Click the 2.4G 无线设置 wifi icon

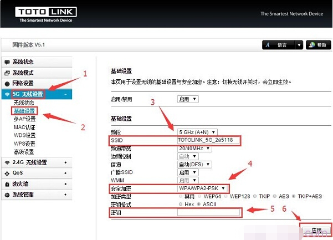[7, 162]
